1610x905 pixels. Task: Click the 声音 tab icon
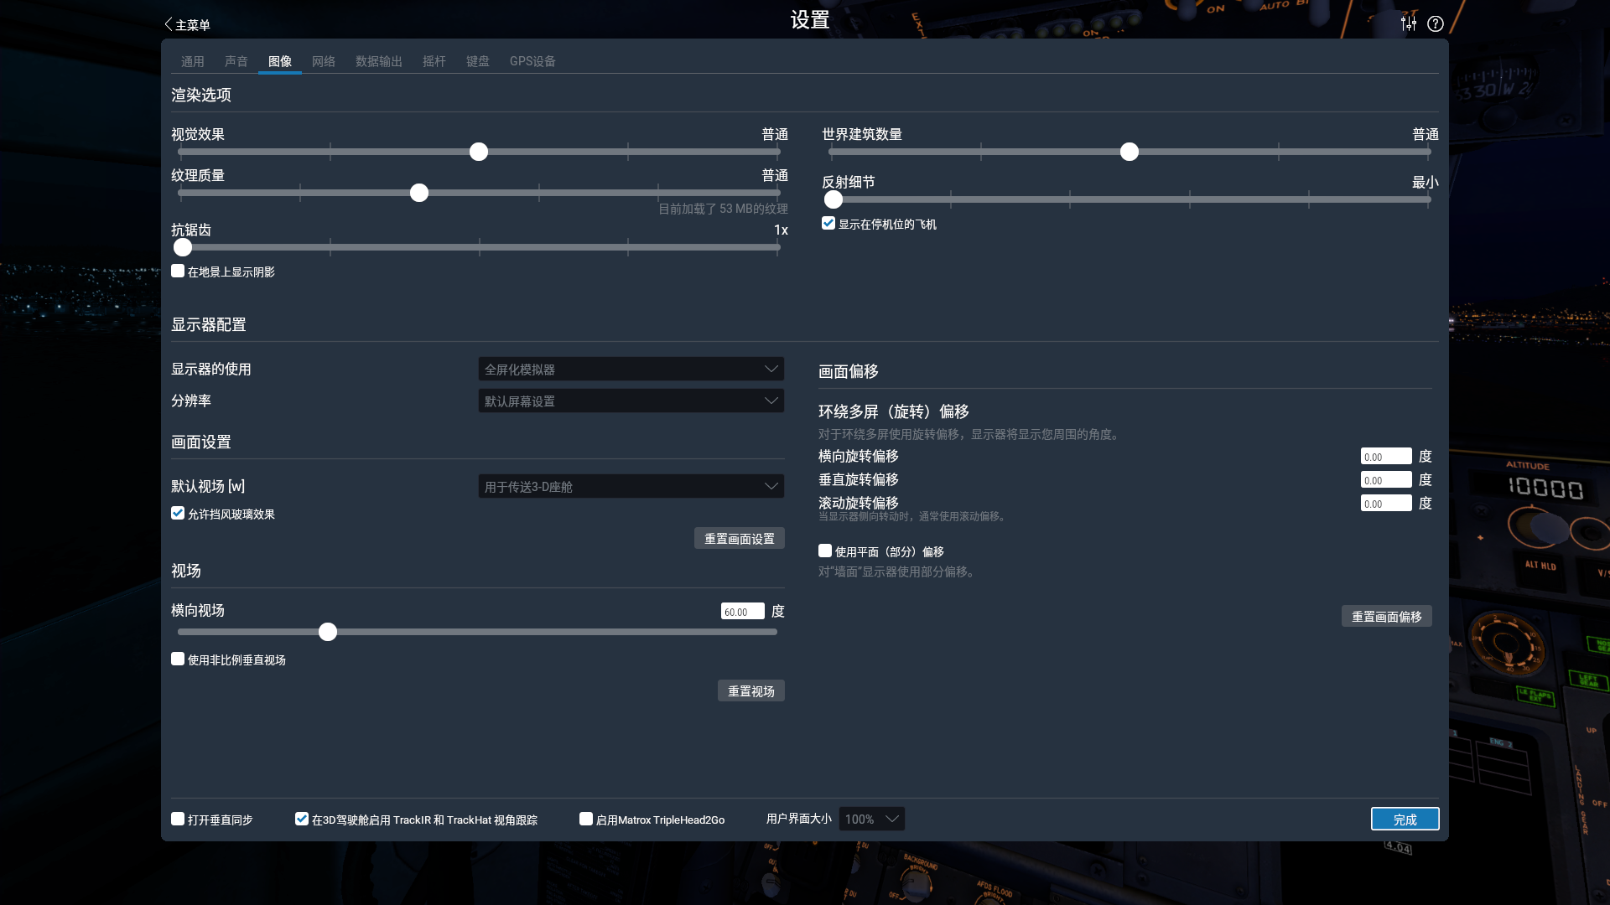[x=236, y=61]
